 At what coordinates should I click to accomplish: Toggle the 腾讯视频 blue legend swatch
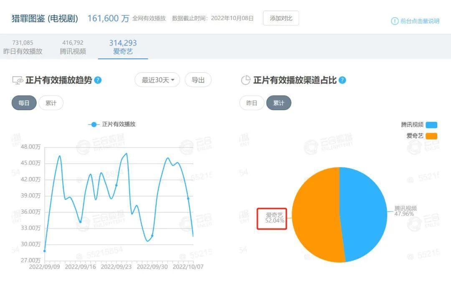tap(431, 124)
